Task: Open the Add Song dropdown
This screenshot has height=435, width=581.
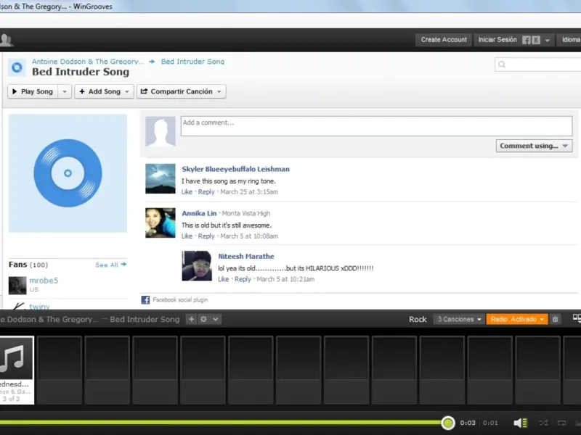Action: coord(104,91)
